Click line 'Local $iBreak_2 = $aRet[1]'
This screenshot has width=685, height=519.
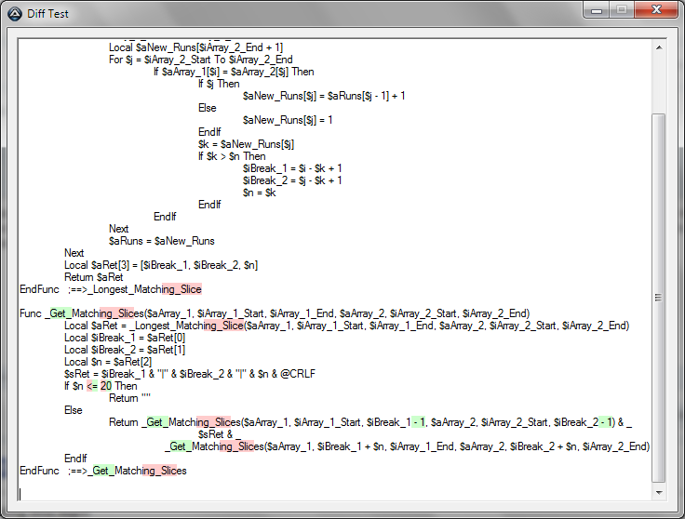pos(125,350)
